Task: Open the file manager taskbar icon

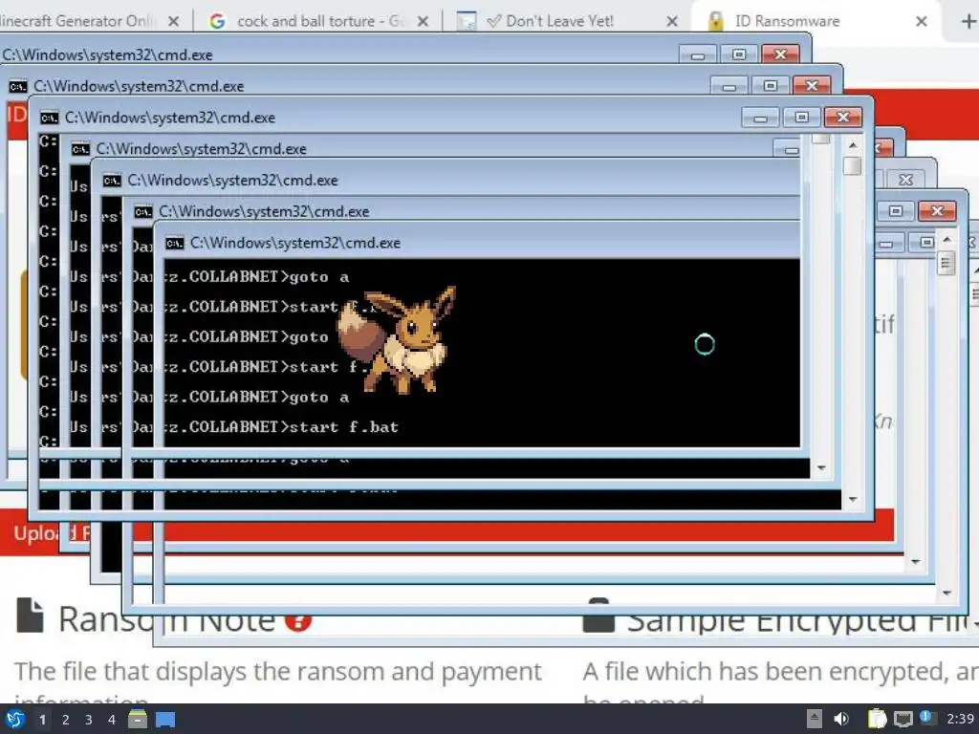Action: click(138, 720)
